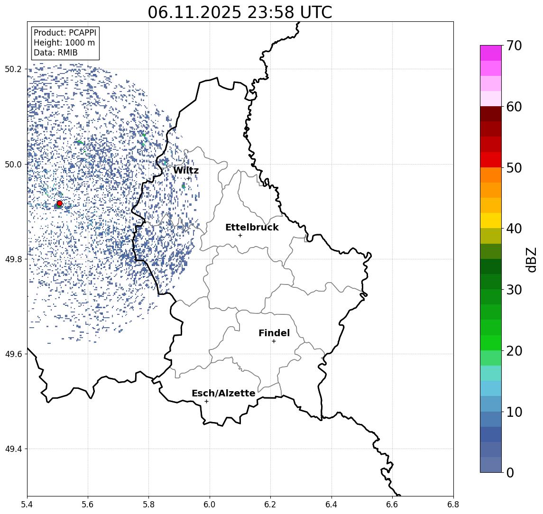Screen dimensions: 543x514
Task: Click the 10 tick label on colorbar
Action: coord(514,412)
